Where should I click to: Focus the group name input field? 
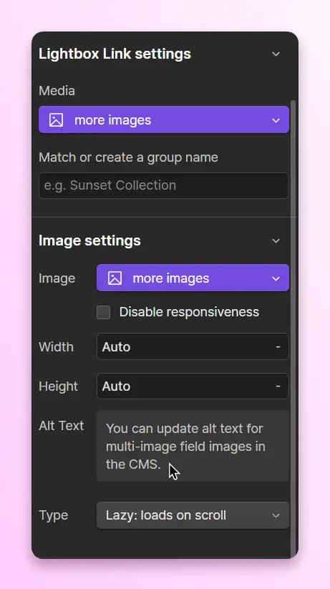point(164,185)
